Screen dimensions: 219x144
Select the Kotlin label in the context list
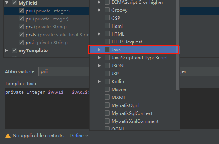pos(117,82)
